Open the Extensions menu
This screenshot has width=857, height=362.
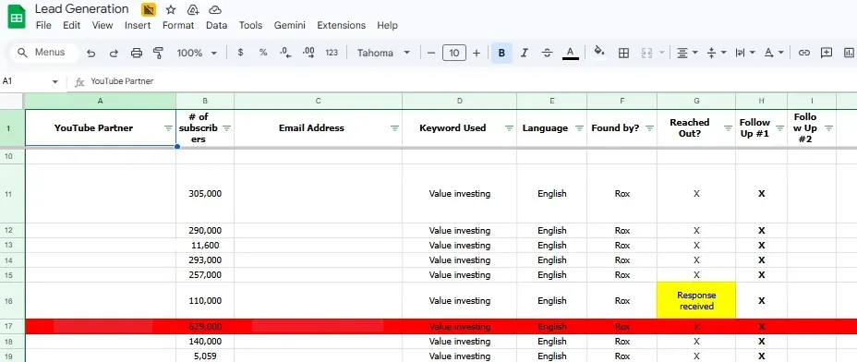(341, 25)
